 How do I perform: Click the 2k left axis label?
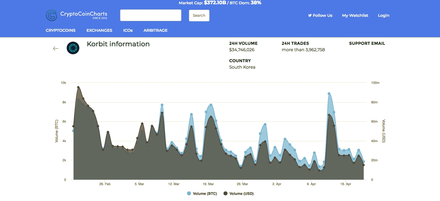[x=64, y=160]
